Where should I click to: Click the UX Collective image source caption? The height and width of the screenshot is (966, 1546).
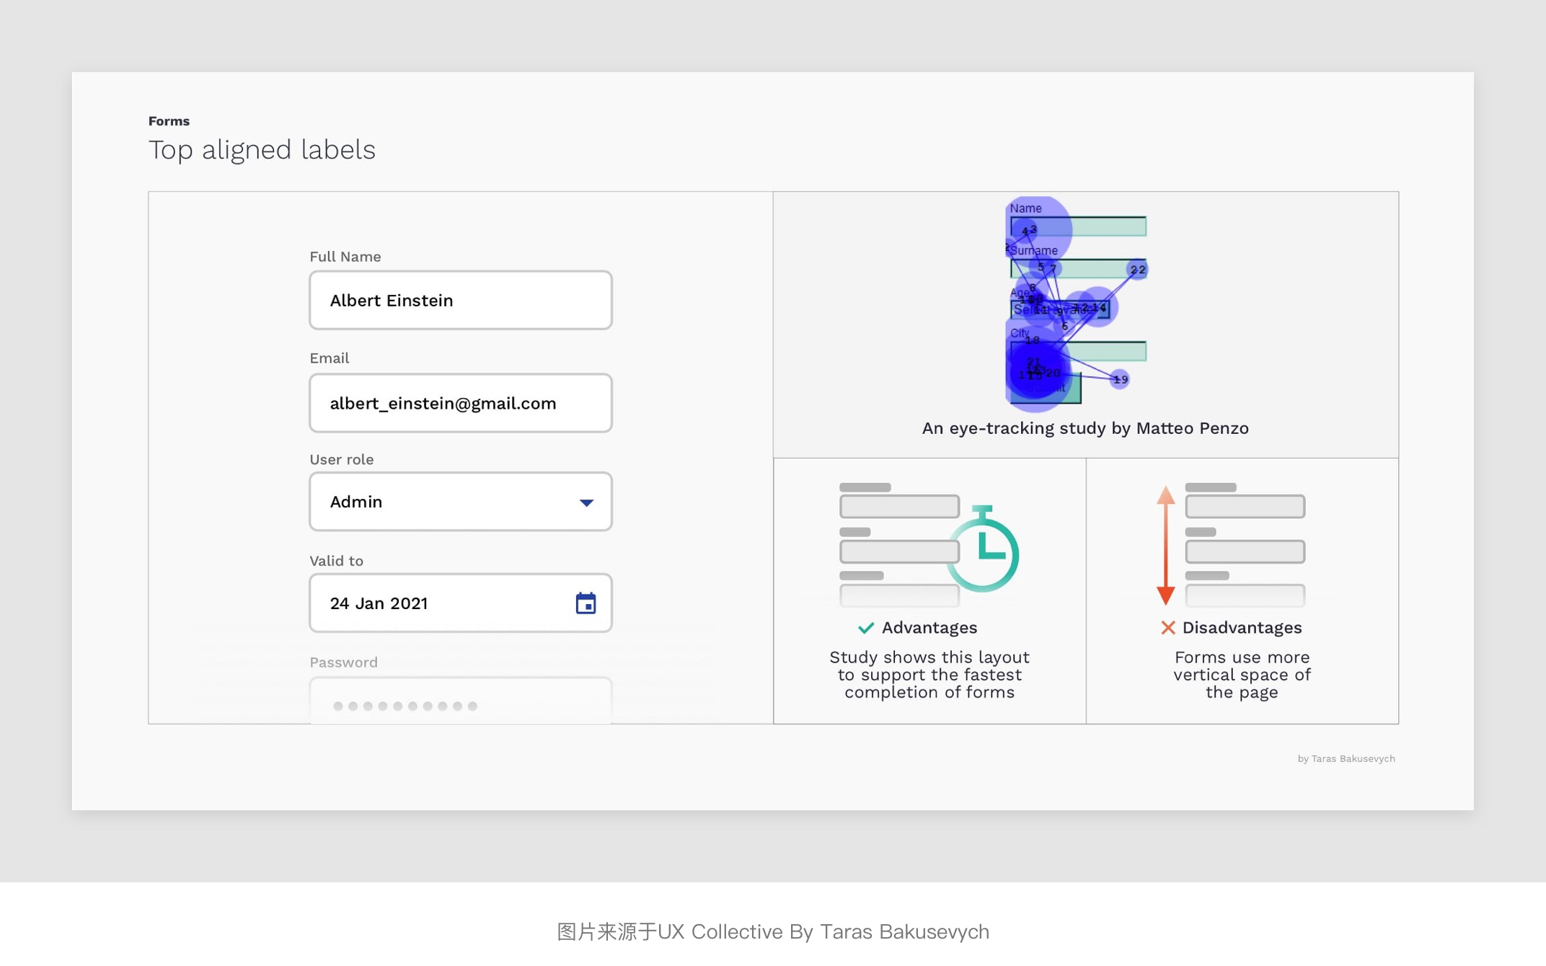[773, 931]
